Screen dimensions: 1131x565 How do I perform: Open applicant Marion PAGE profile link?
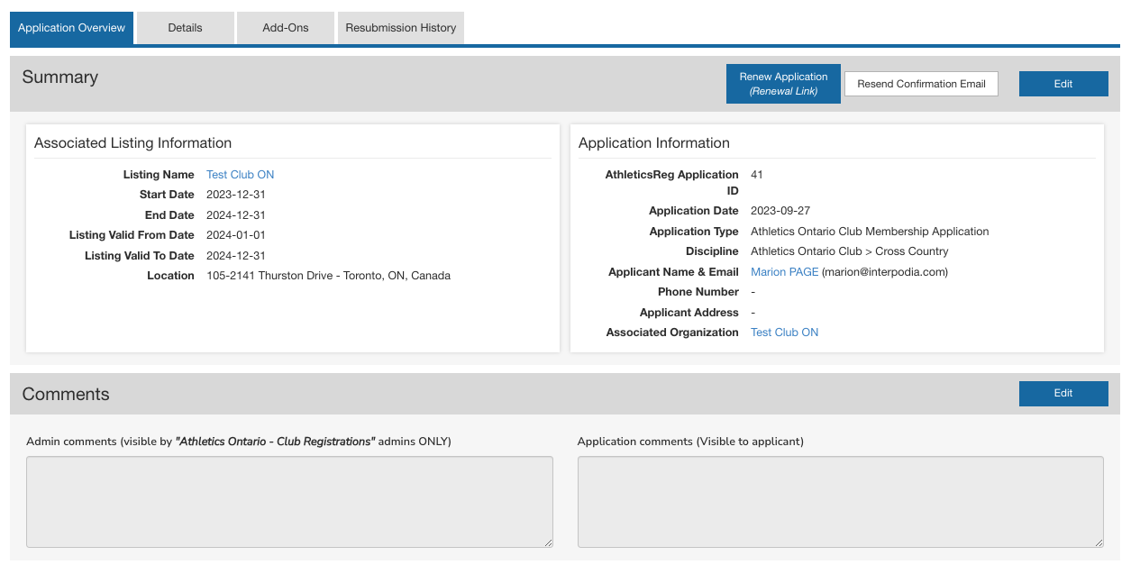click(784, 272)
